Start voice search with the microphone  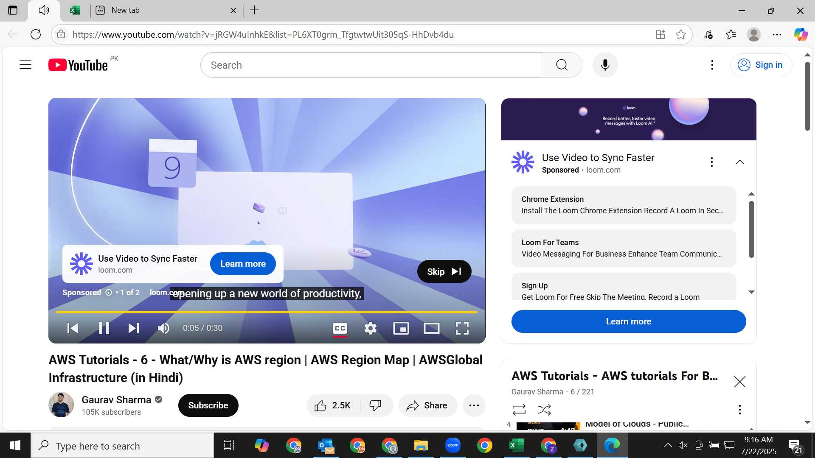[605, 65]
